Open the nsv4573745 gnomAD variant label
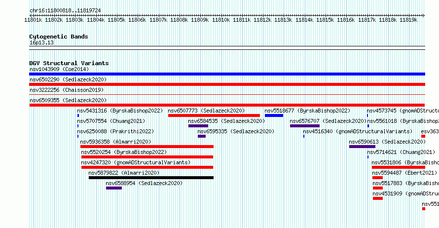 (402, 111)
